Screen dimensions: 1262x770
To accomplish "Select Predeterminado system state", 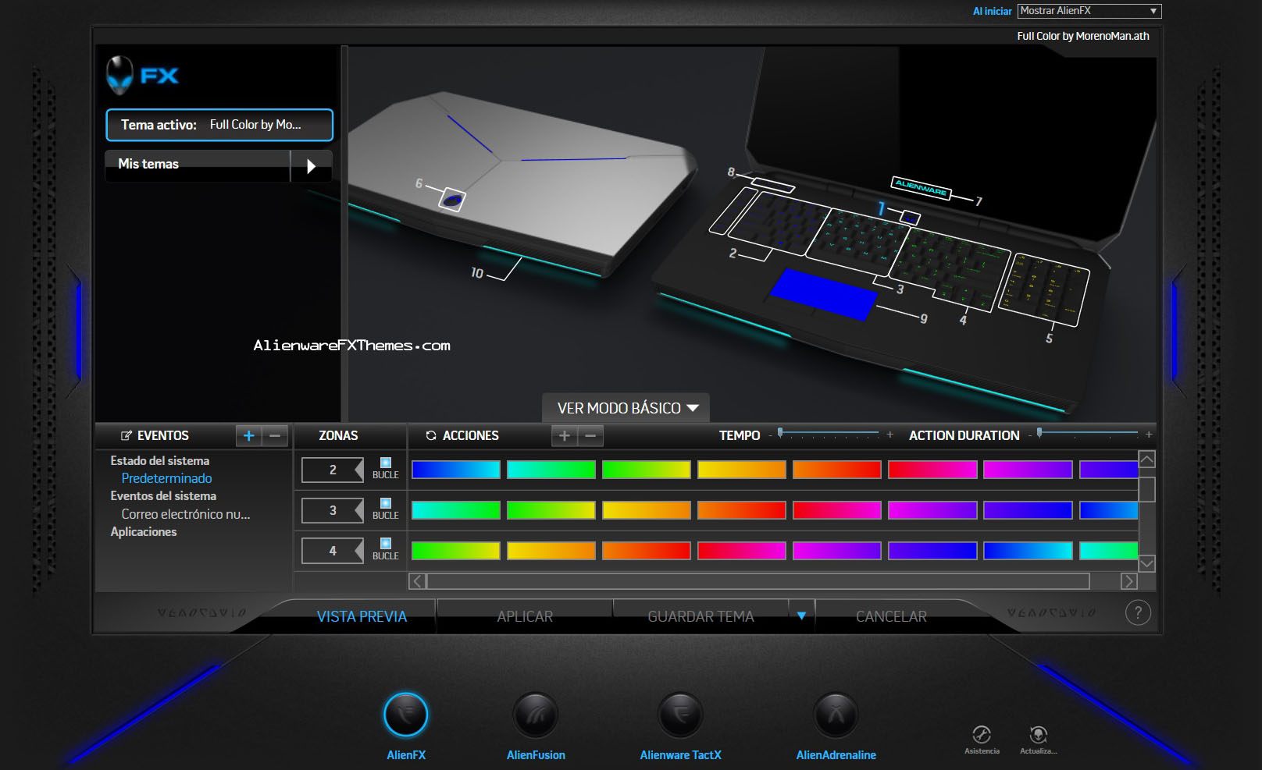I will tap(166, 478).
